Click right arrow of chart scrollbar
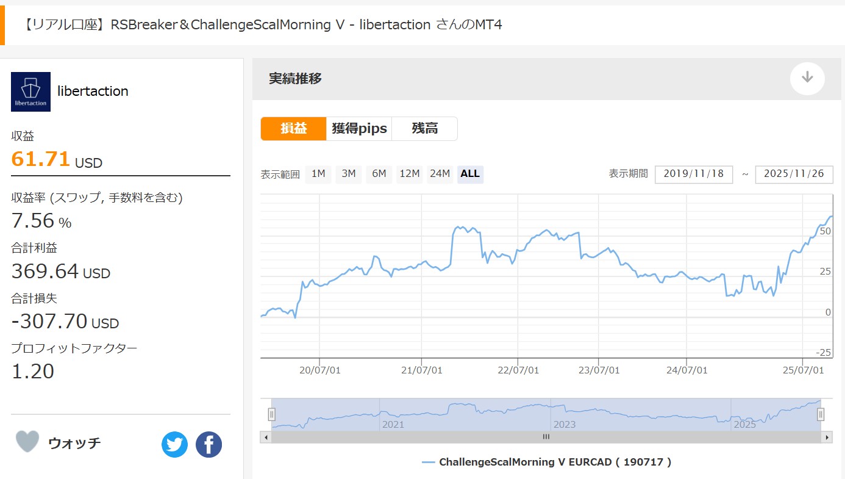Image resolution: width=845 pixels, height=479 pixels. point(827,437)
